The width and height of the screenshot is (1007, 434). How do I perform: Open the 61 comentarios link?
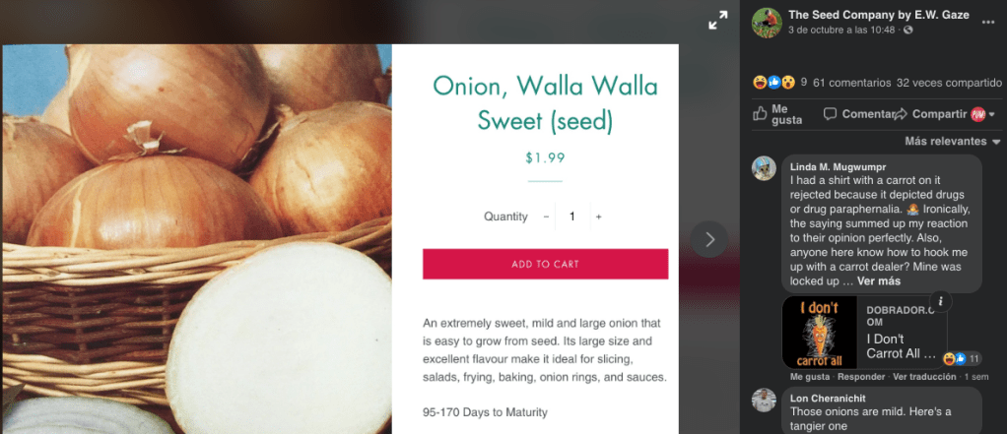point(851,83)
